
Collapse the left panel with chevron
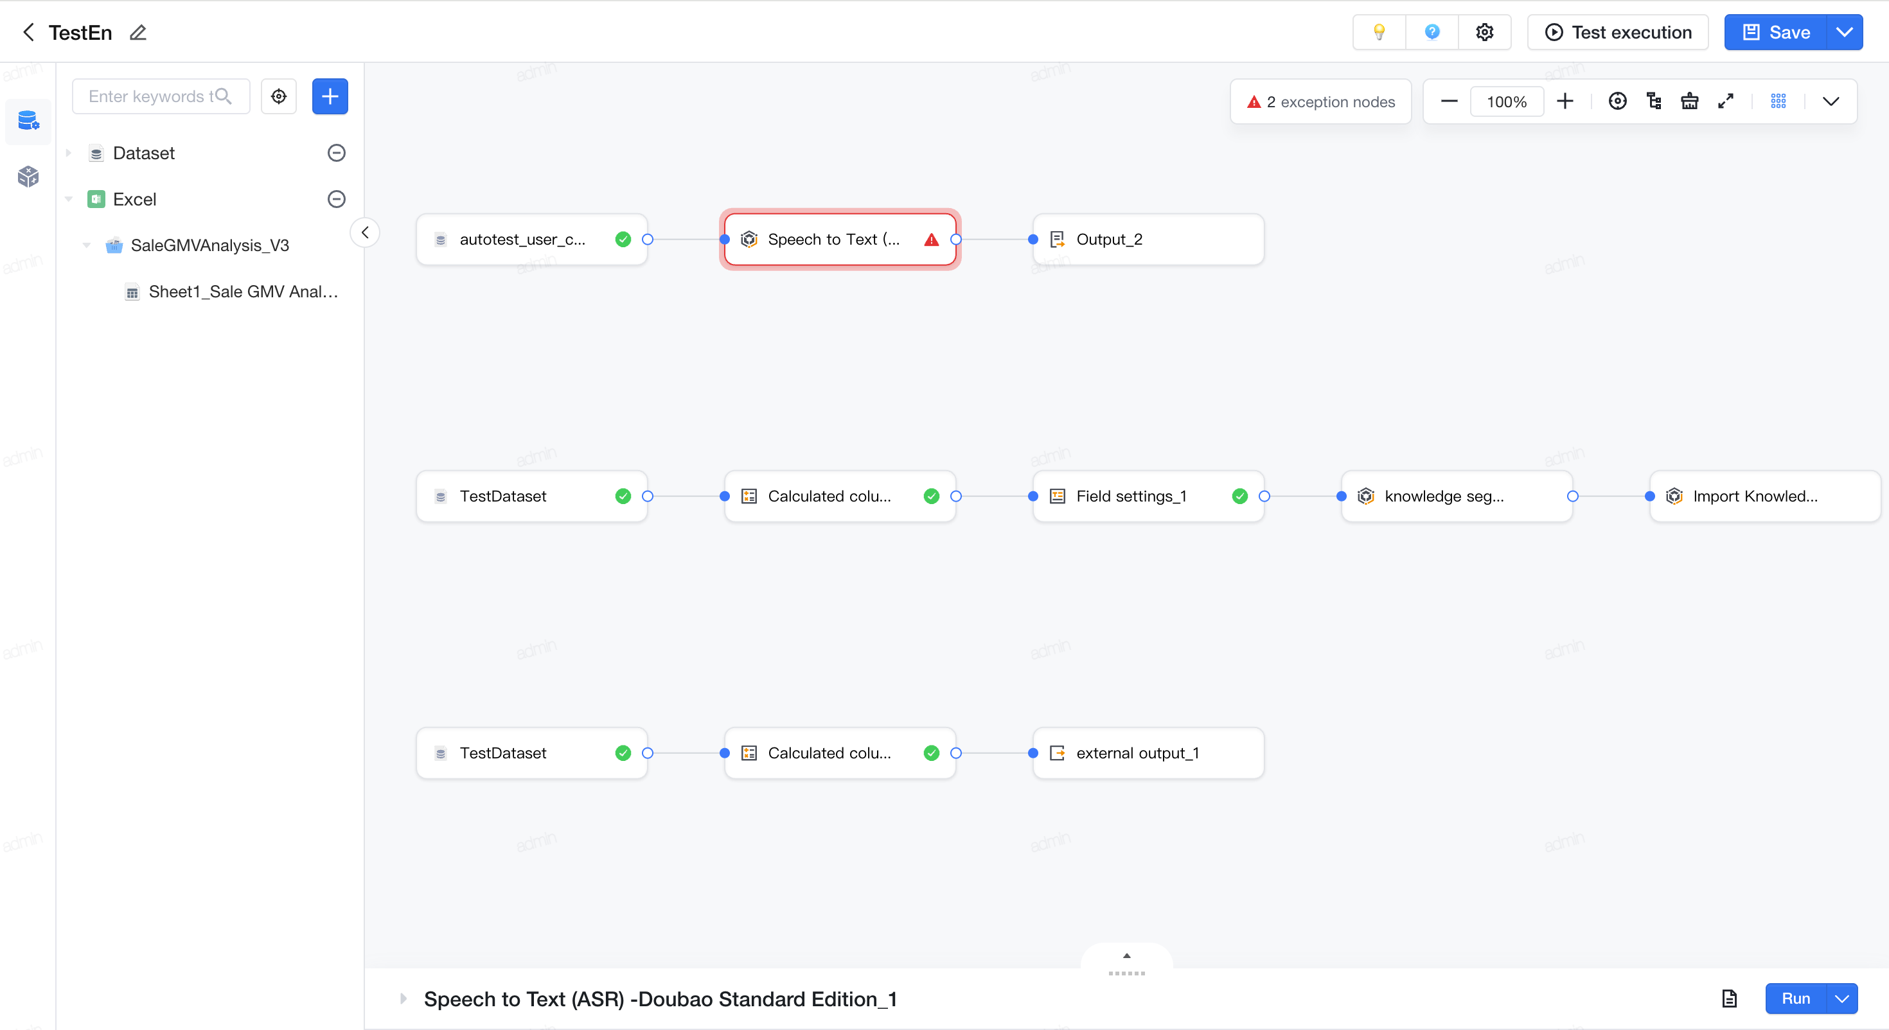click(364, 232)
